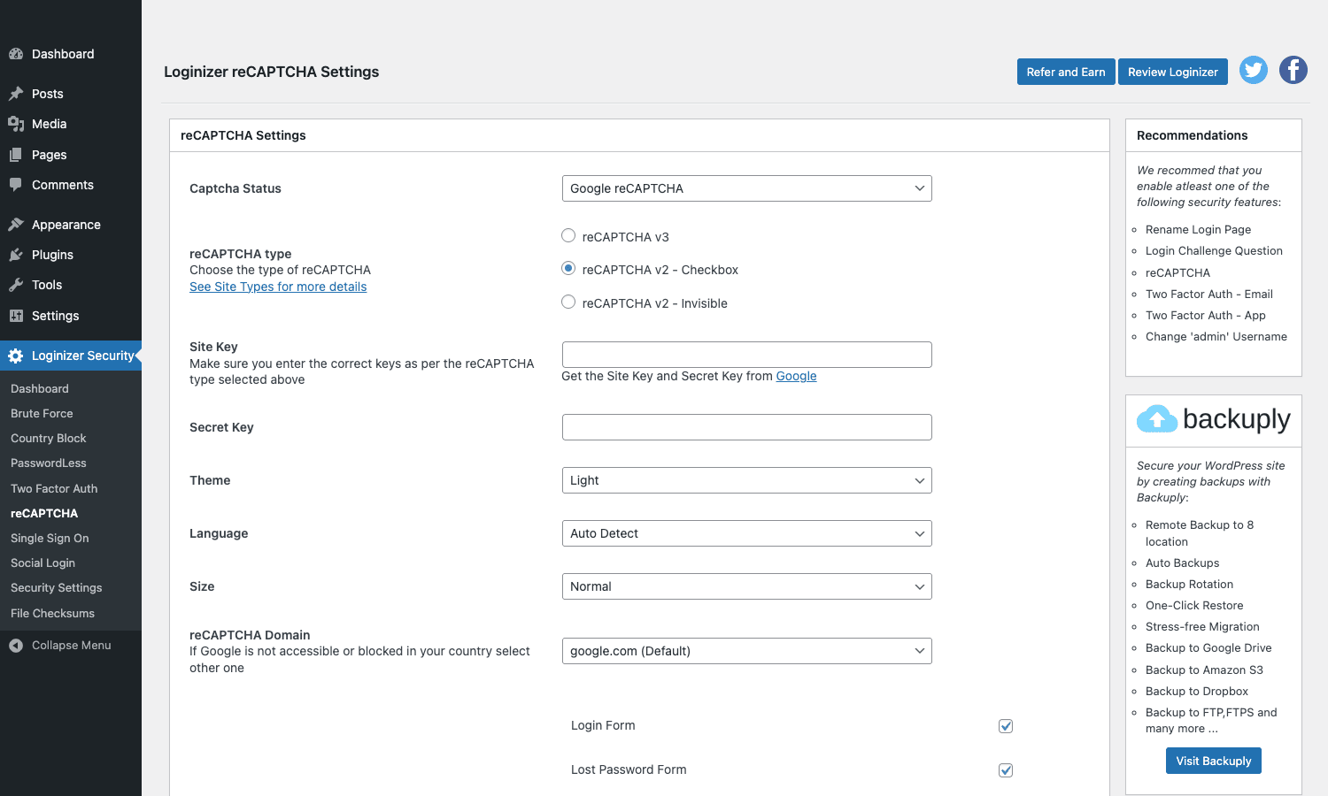
Task: Open Loginizer Twitter page icon
Action: 1254,70
